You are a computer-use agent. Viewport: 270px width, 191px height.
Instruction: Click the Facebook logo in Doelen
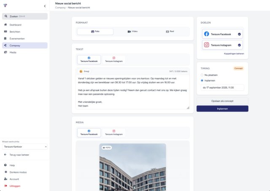pyautogui.click(x=206, y=34)
